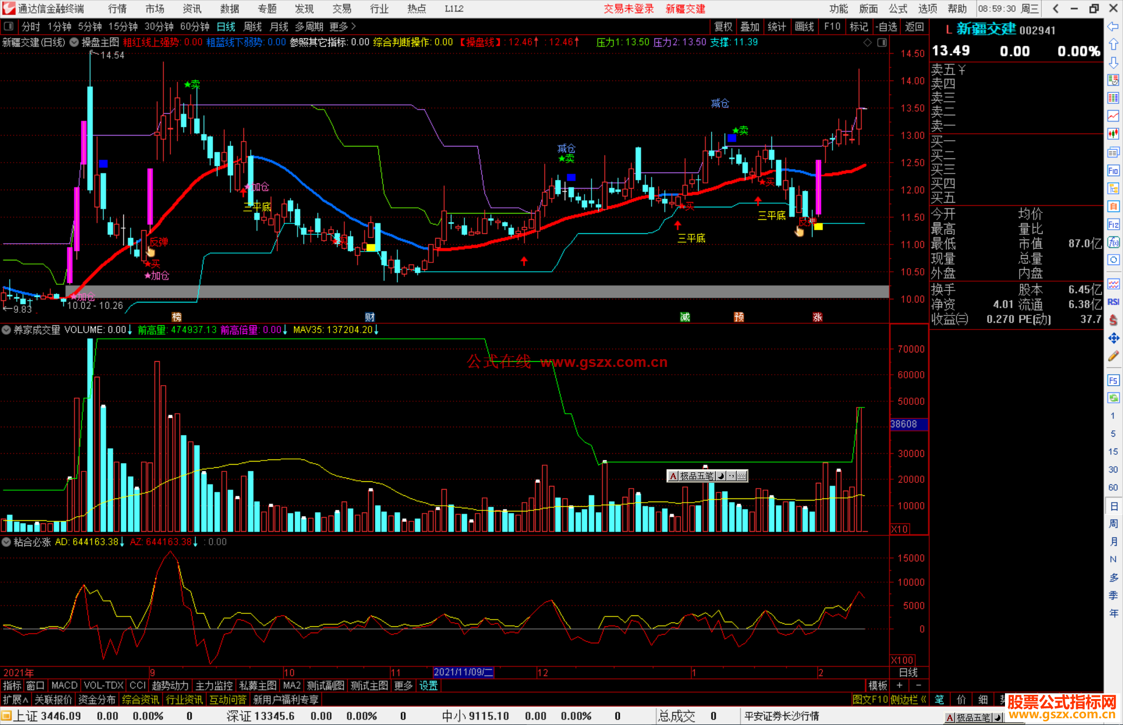Open the watchlist checklist icon in sidebar
Screen dimensions: 1123x725
(x=1113, y=80)
